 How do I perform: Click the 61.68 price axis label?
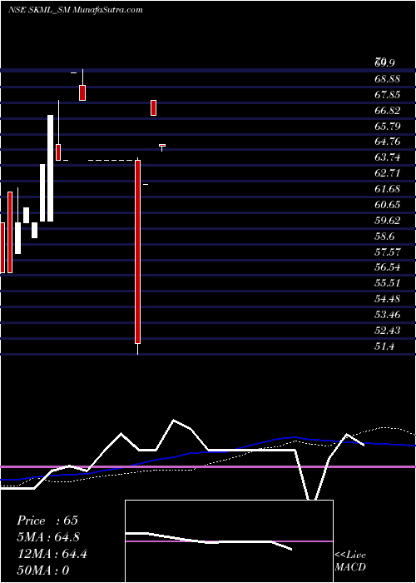click(x=388, y=189)
